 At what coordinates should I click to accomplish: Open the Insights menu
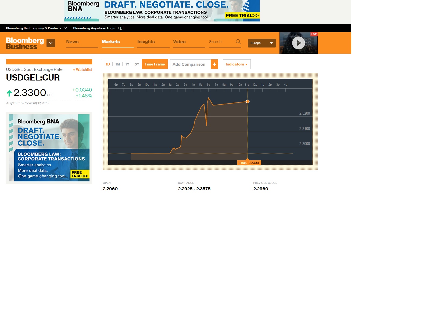click(x=146, y=42)
